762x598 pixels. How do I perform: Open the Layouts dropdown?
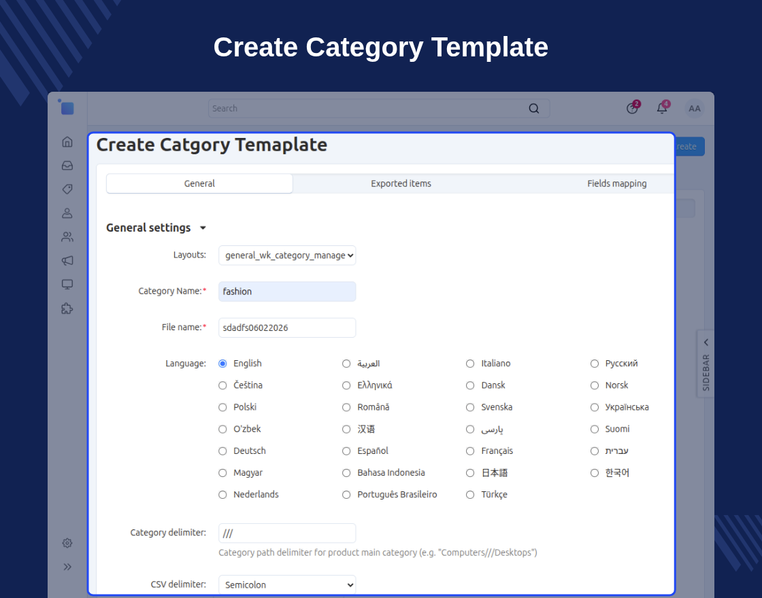[x=287, y=256]
